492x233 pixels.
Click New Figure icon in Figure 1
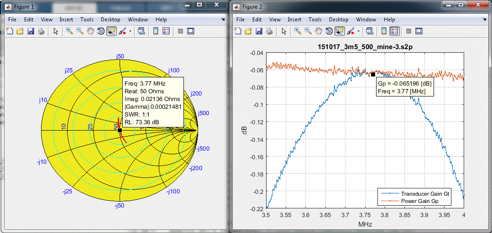(x=10, y=31)
